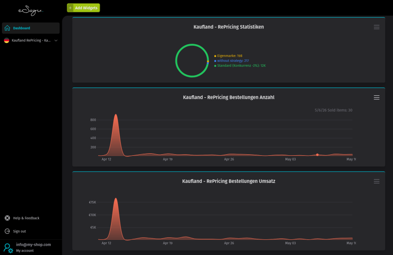Click Eigenmarke: 198 legend entry
This screenshot has height=255, width=393.
228,56
